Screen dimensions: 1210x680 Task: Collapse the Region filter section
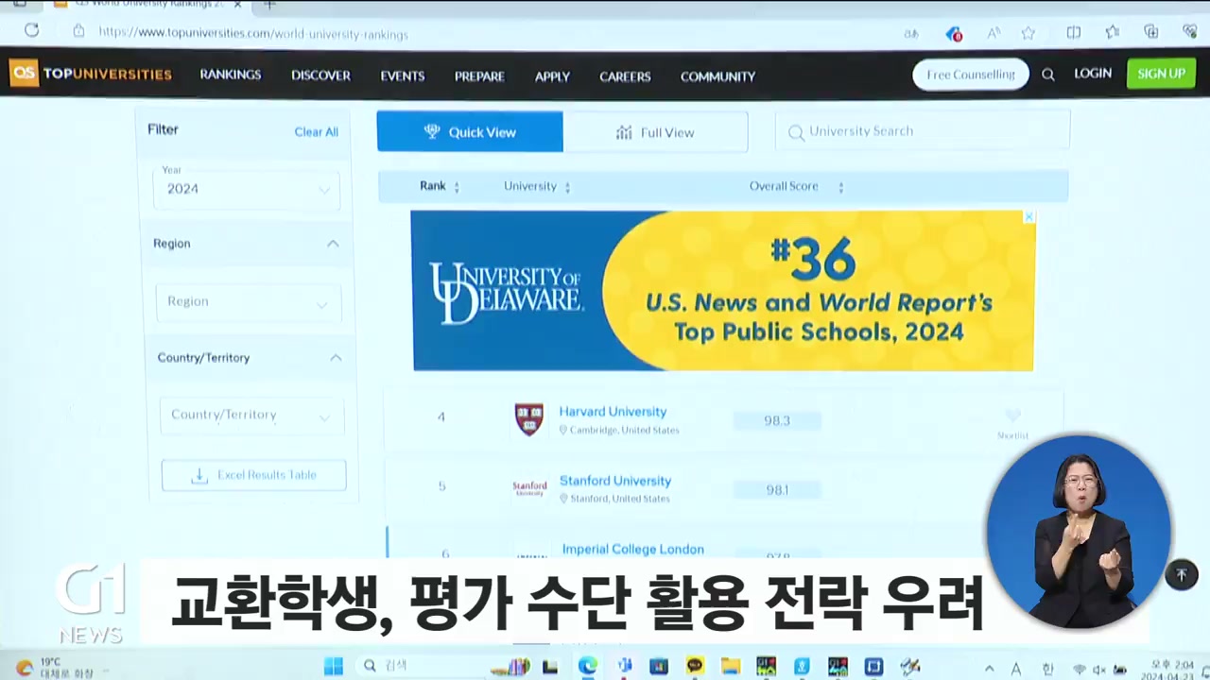[333, 244]
